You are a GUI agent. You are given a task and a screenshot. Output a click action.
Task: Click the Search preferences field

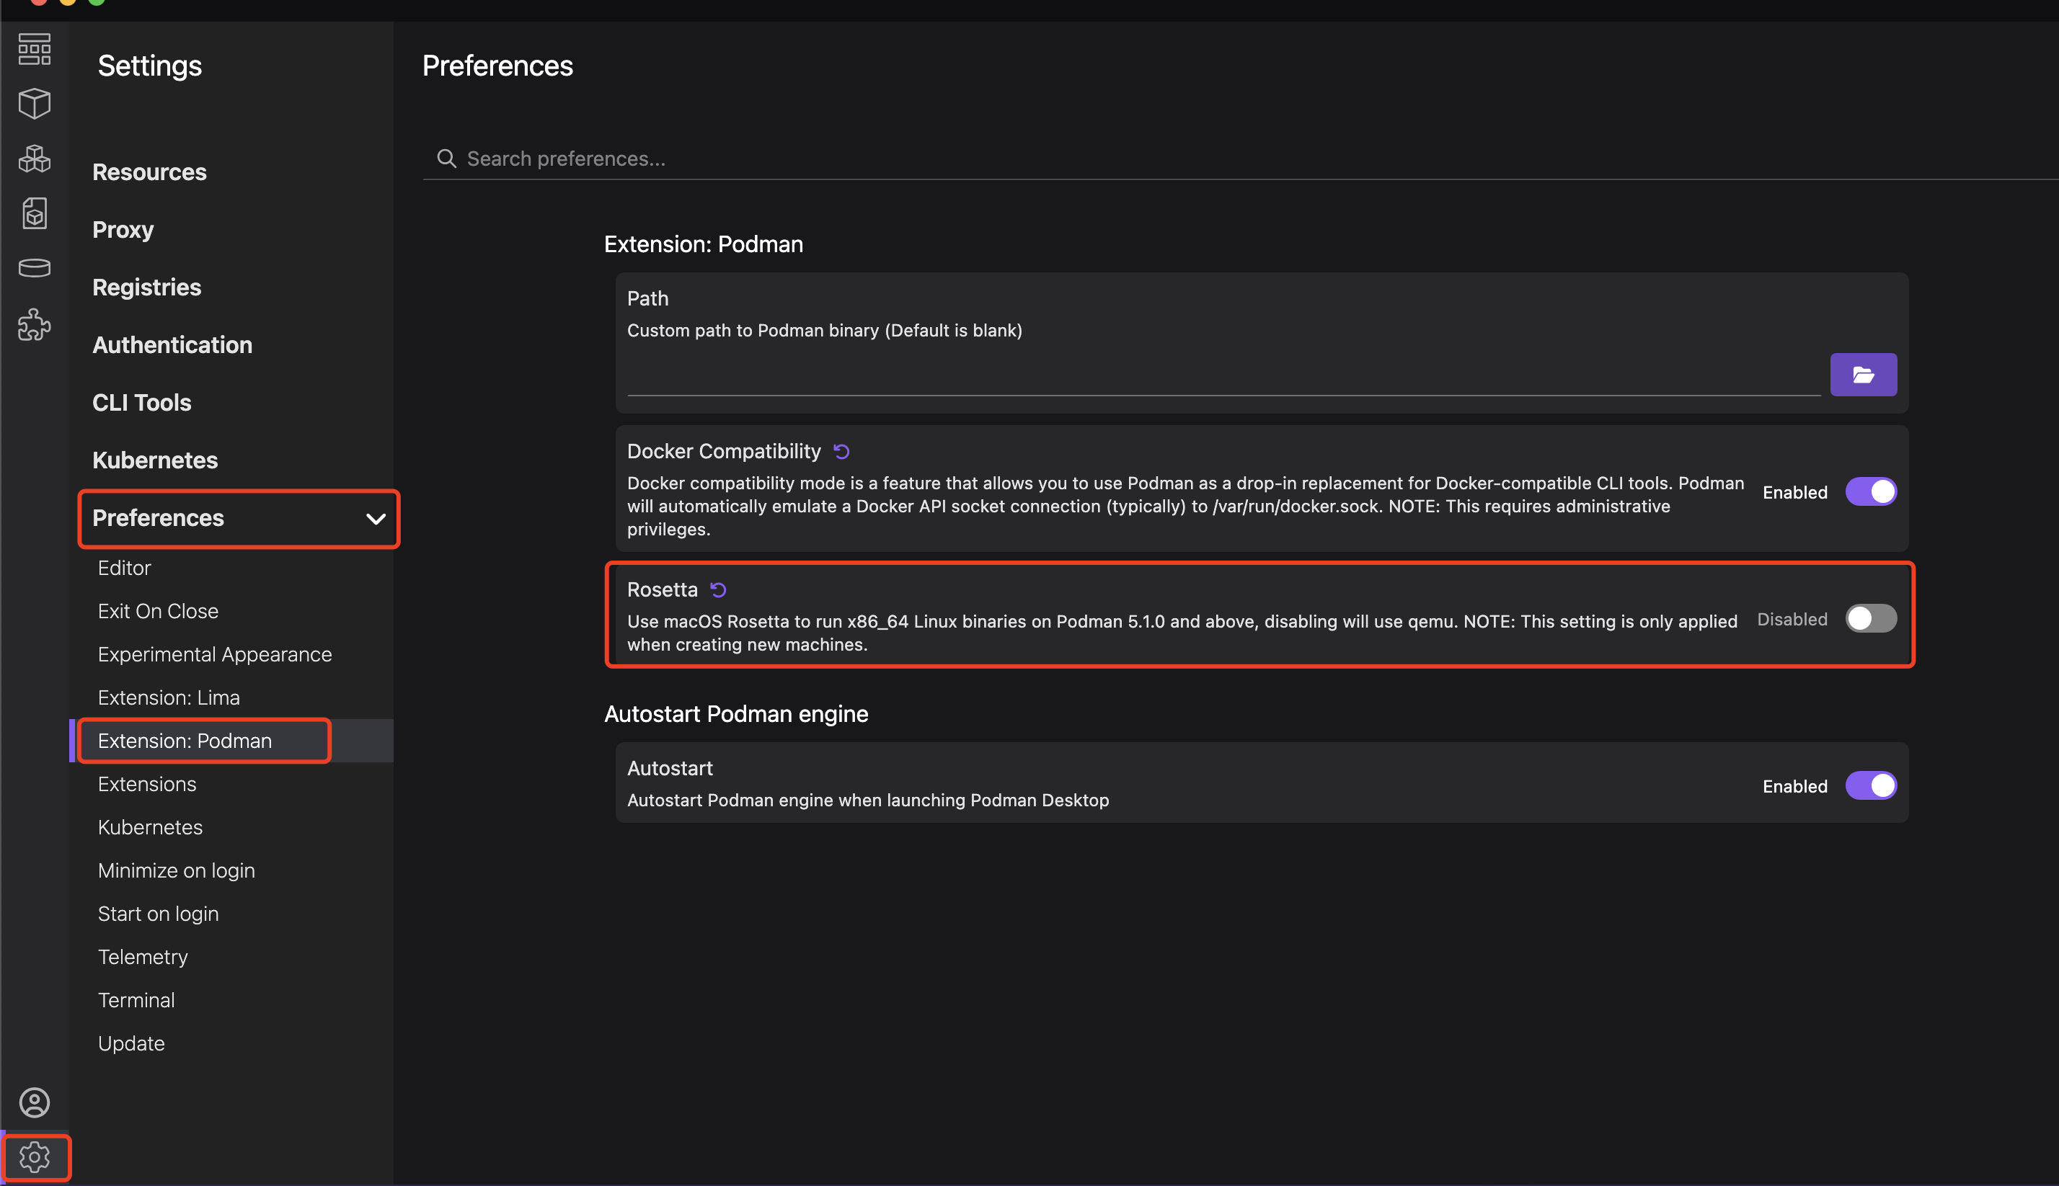(1239, 159)
